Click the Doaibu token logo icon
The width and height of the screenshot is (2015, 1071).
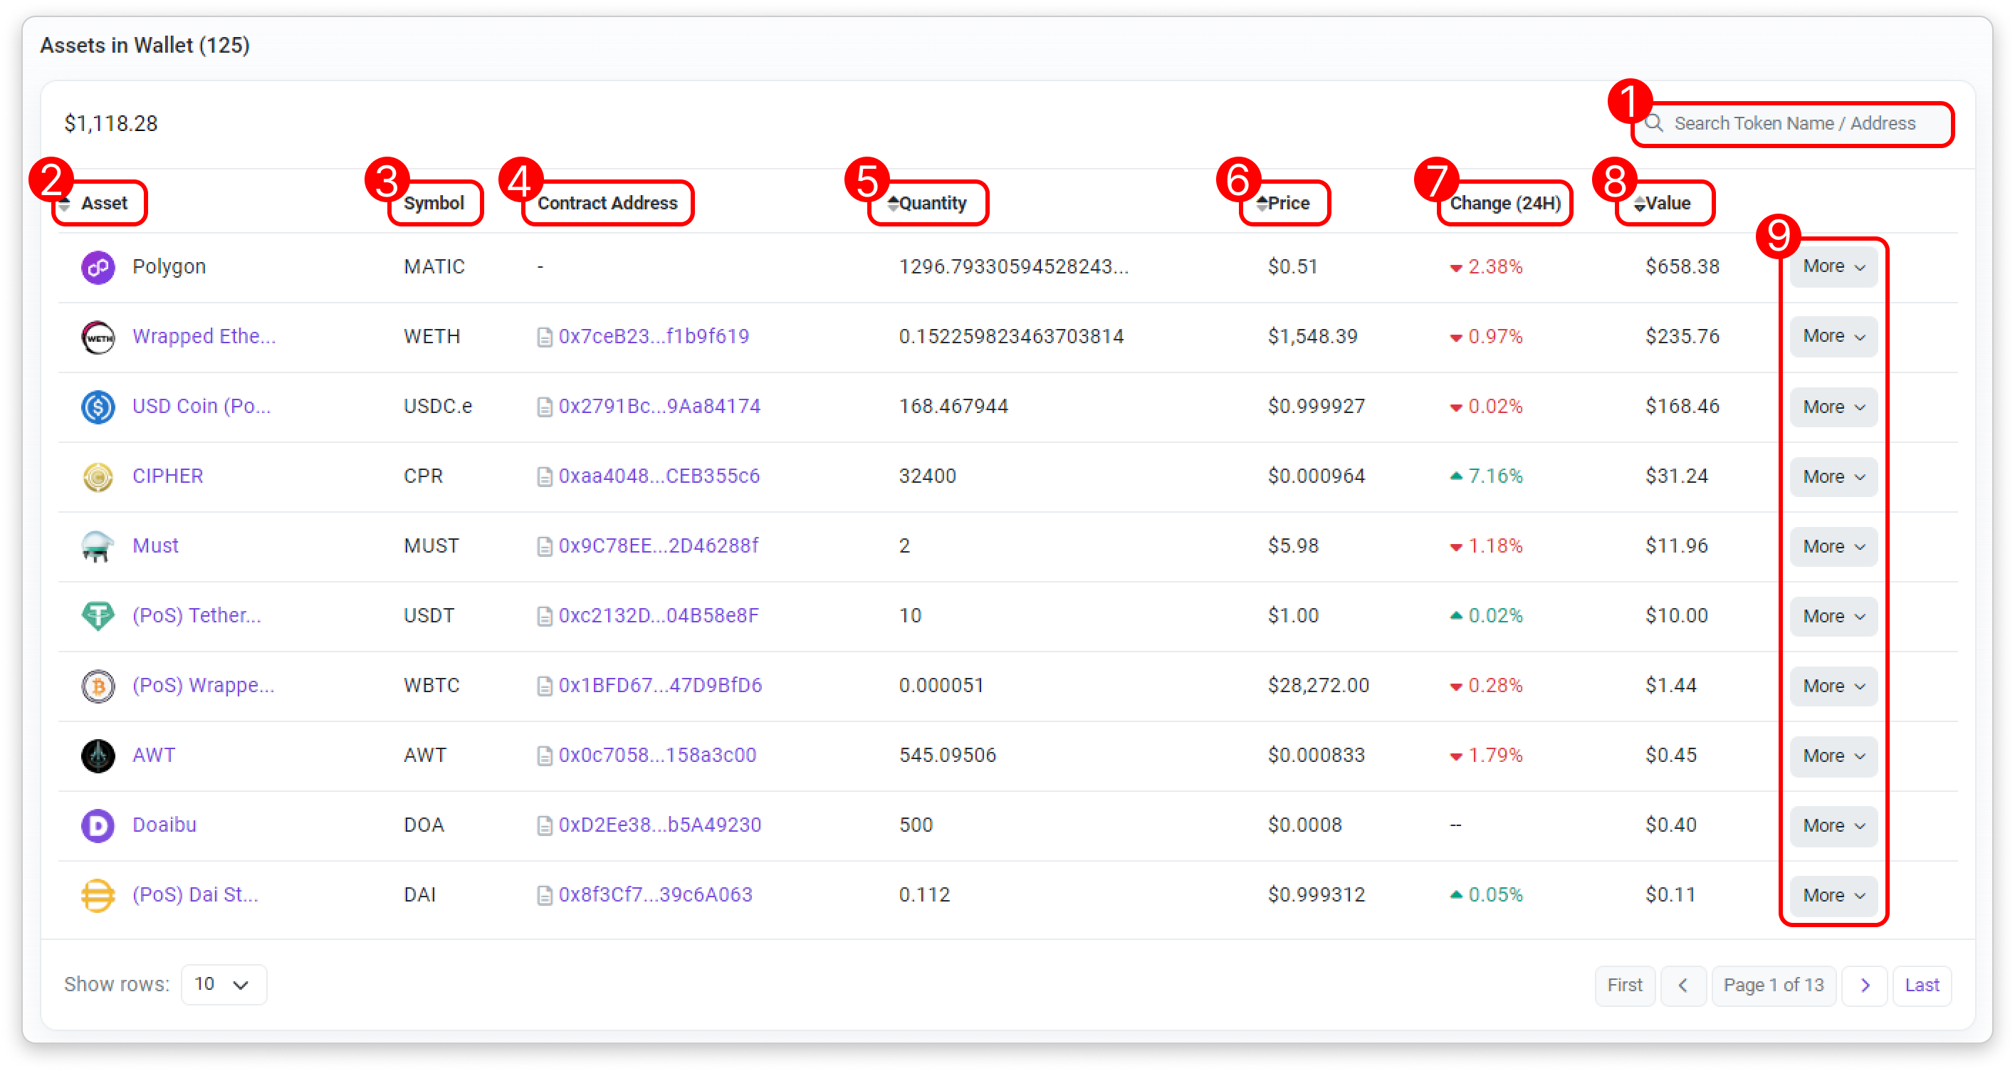click(98, 825)
